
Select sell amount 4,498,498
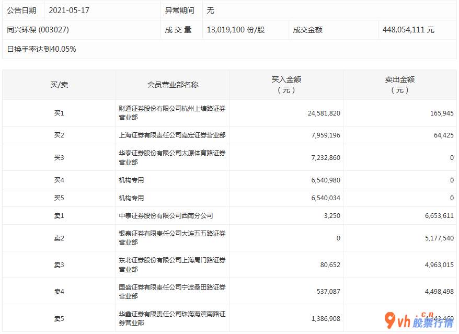click(x=439, y=291)
